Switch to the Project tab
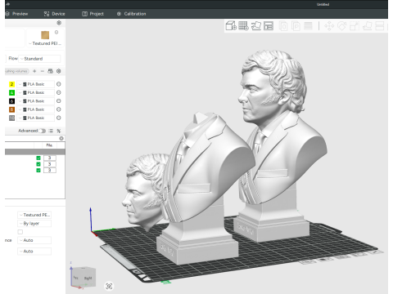Screen dimensions: 393x294 pos(93,14)
